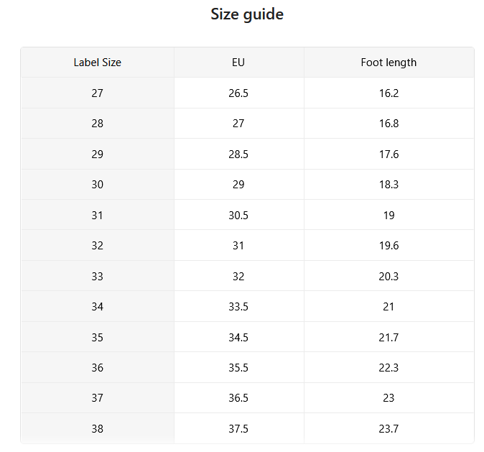Click the Size guide heading

pyautogui.click(x=247, y=14)
